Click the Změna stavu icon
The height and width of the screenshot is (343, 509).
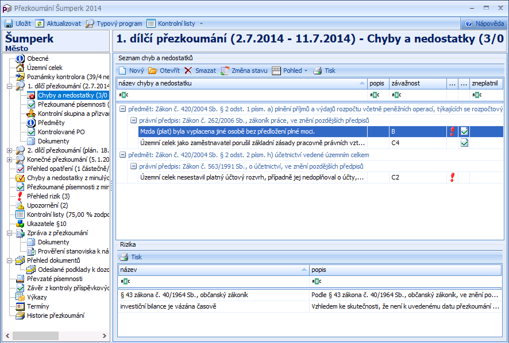225,71
